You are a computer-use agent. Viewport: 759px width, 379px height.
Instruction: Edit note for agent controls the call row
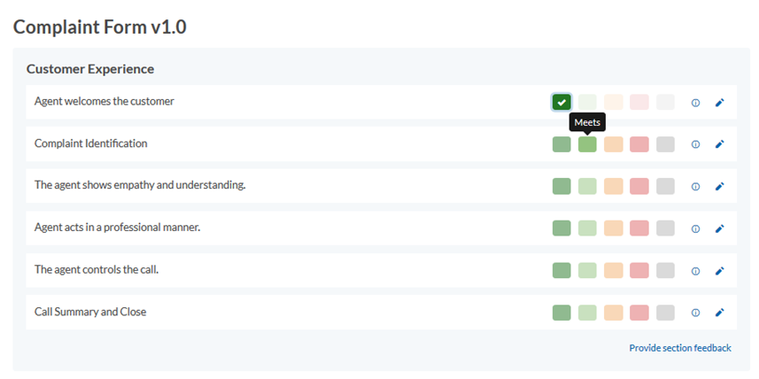point(720,271)
